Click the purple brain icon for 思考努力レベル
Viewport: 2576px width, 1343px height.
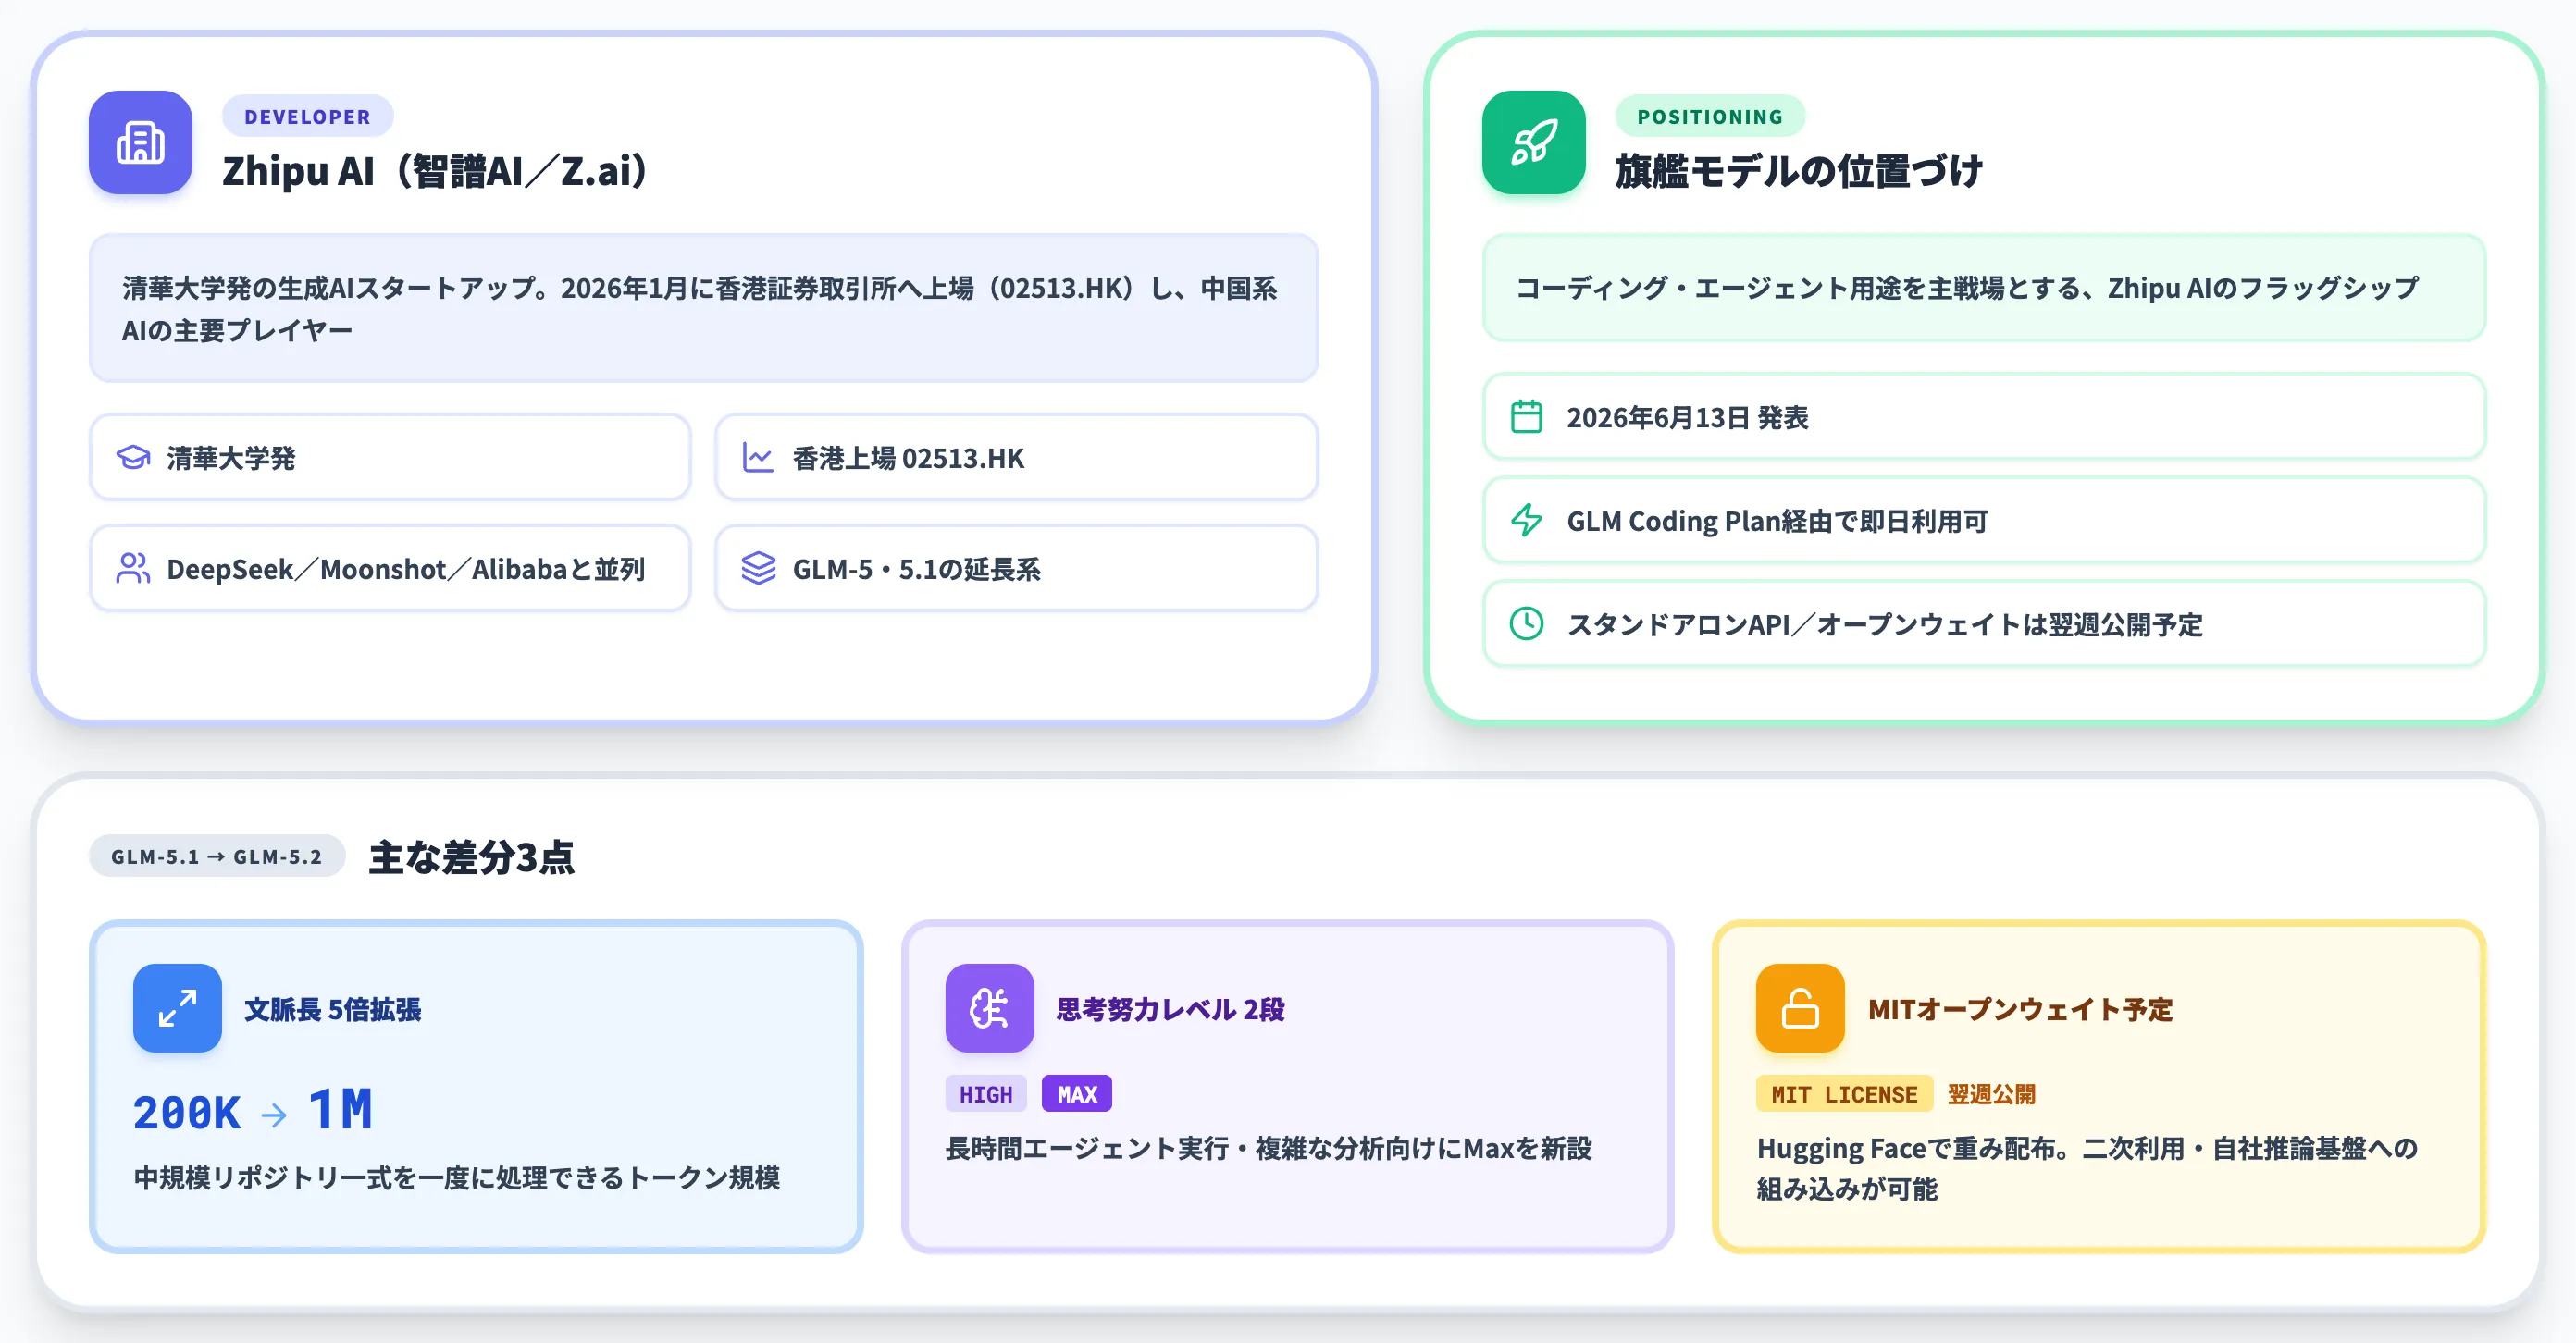pyautogui.click(x=989, y=1007)
